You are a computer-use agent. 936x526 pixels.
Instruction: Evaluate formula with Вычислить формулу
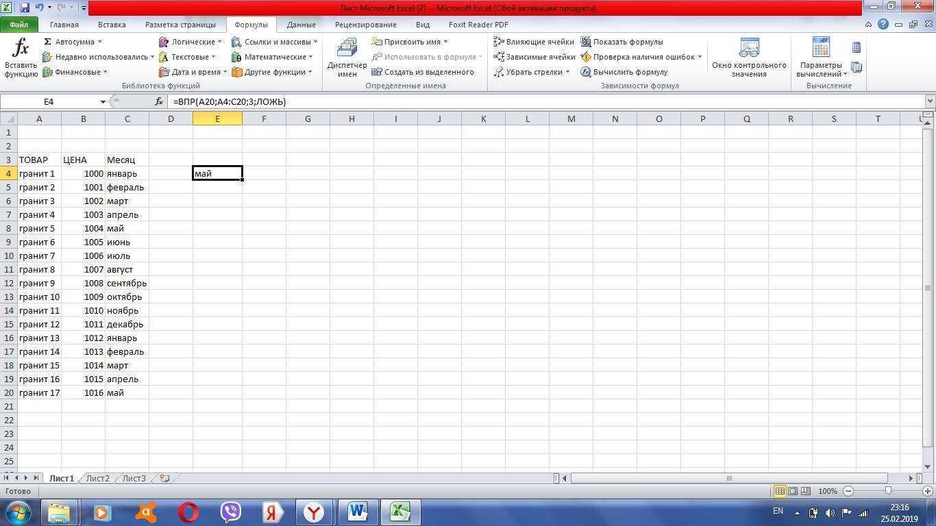point(624,72)
